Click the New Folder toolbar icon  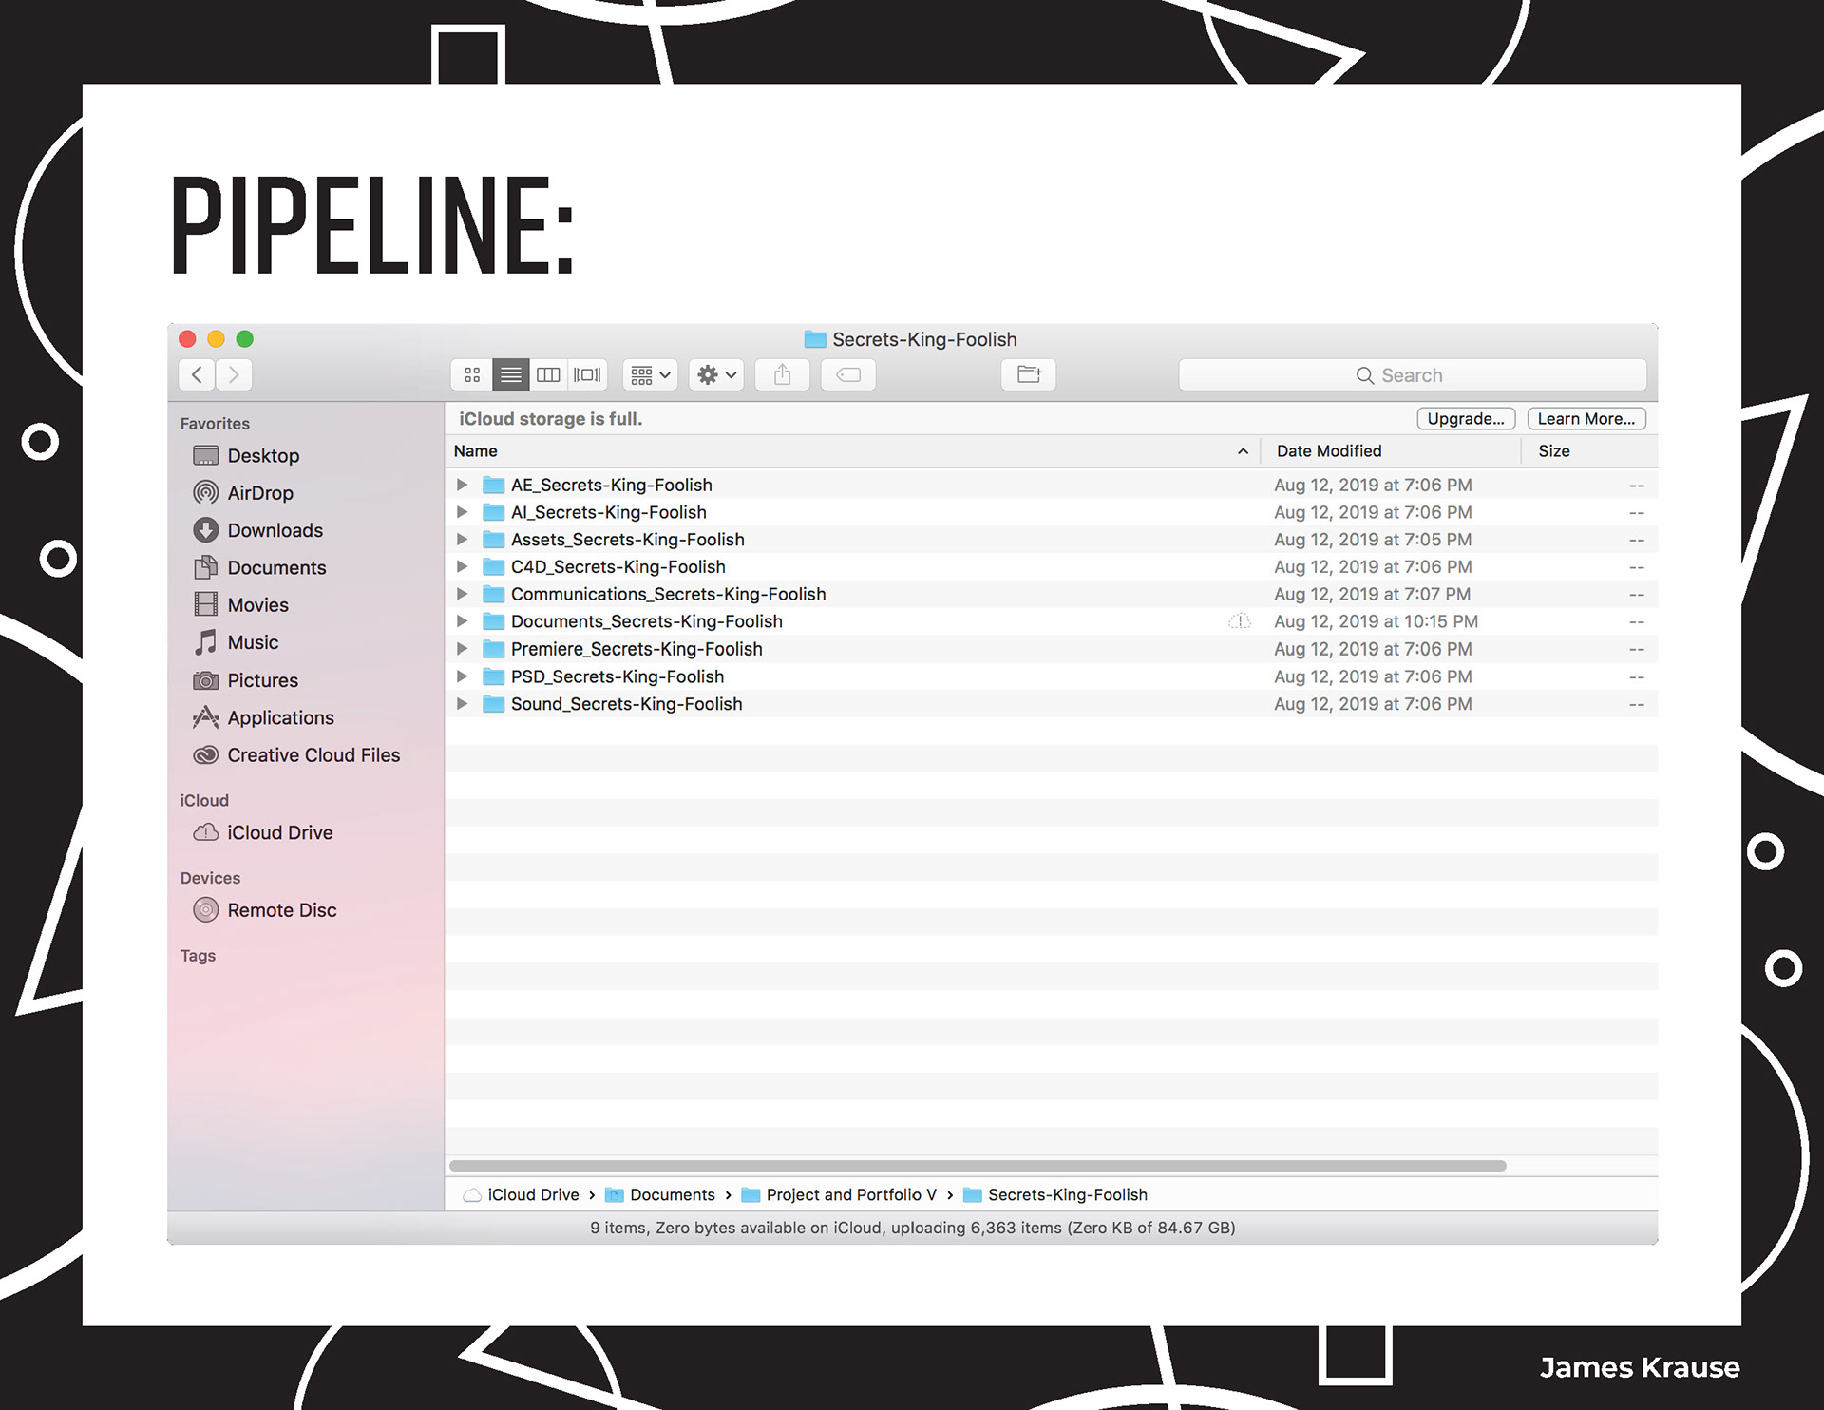point(1029,375)
